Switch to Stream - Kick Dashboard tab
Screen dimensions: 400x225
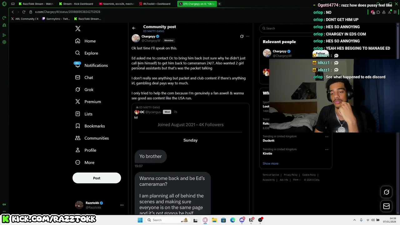(76, 4)
